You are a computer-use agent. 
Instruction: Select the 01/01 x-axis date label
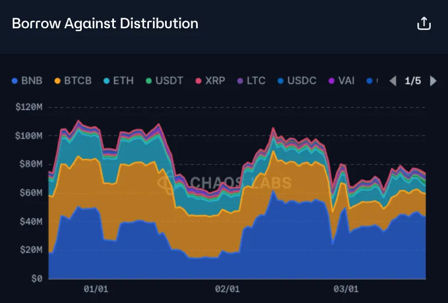96,289
